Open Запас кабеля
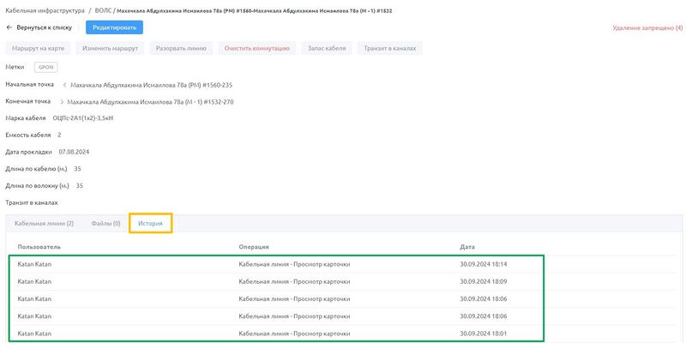This screenshot has height=343, width=686. (327, 48)
